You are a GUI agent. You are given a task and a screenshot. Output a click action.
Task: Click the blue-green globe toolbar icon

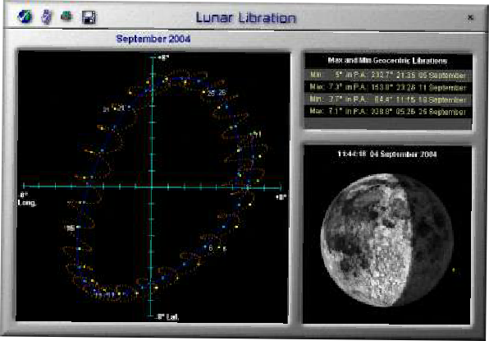[x=25, y=16]
